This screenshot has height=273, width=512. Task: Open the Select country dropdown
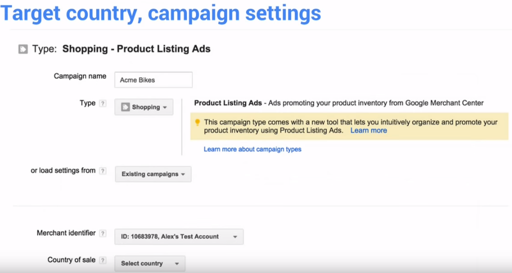(150, 263)
